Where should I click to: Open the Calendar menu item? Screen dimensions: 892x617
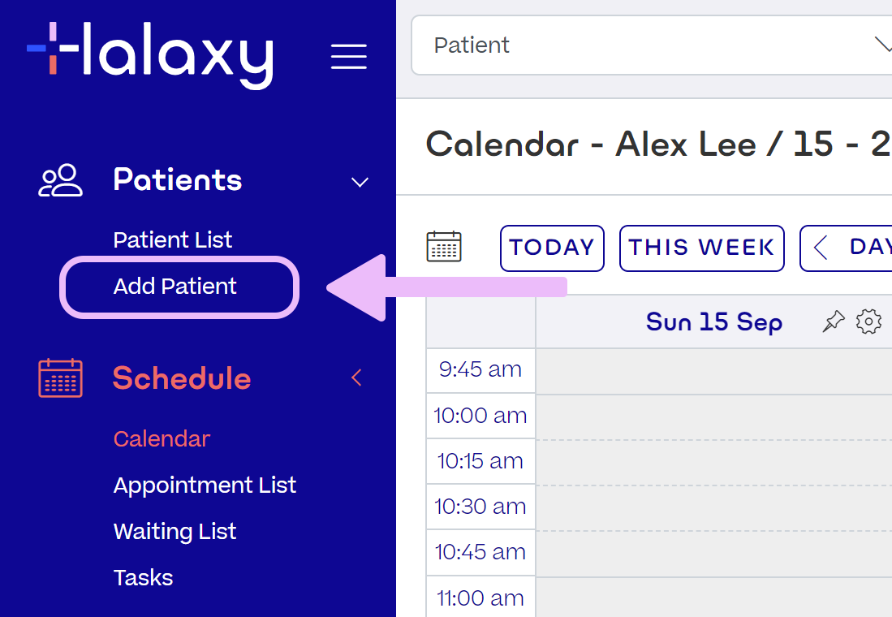[162, 439]
